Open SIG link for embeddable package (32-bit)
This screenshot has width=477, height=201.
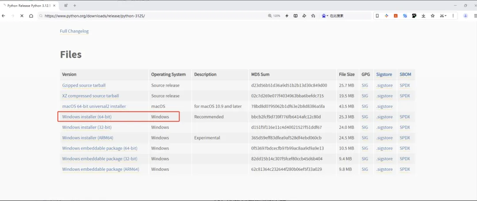(365, 158)
